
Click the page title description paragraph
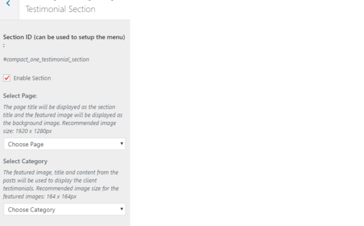63,119
